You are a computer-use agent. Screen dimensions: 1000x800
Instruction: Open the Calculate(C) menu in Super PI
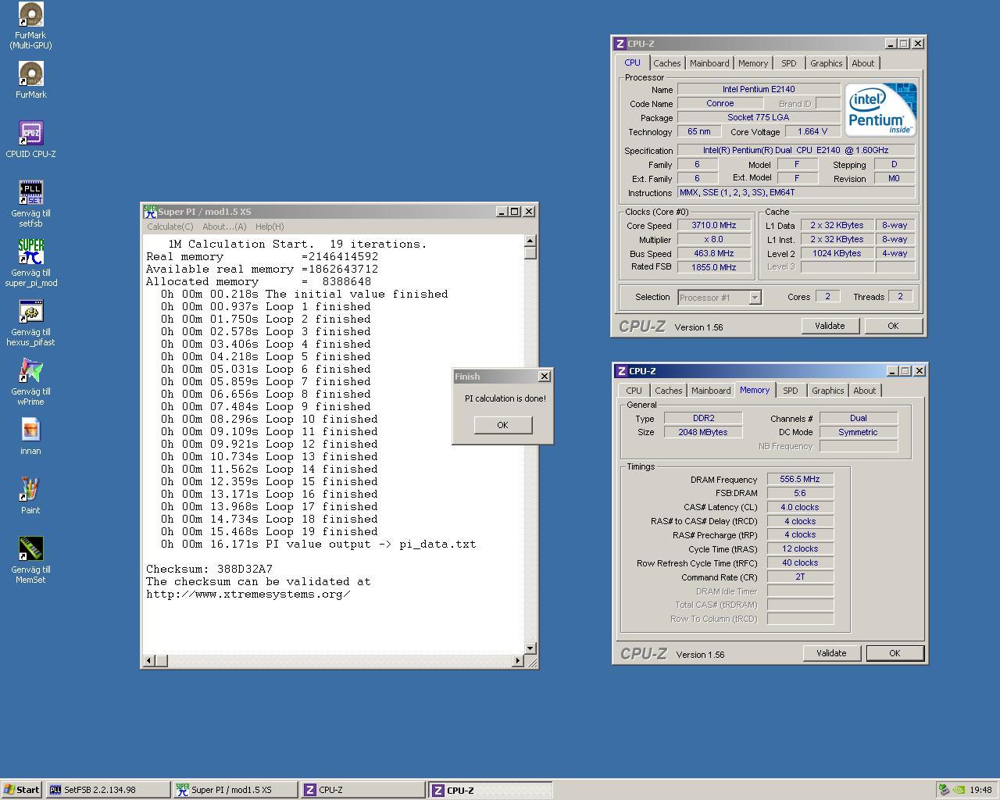point(170,227)
